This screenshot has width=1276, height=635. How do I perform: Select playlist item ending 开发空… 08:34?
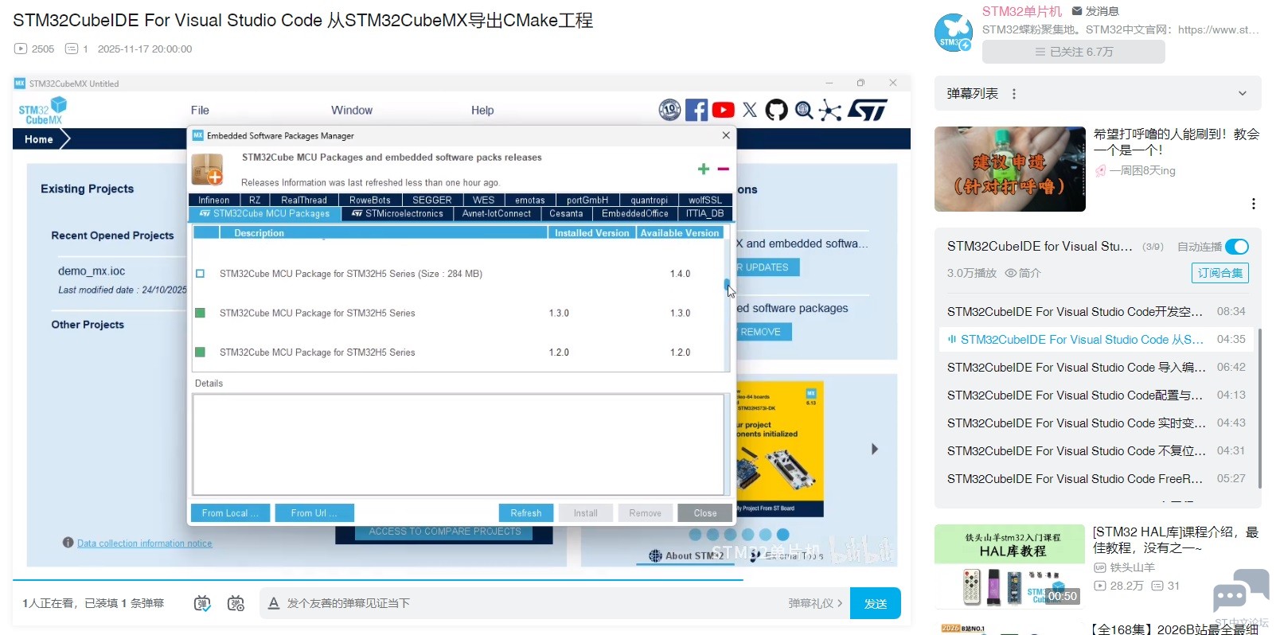pyautogui.click(x=1096, y=311)
